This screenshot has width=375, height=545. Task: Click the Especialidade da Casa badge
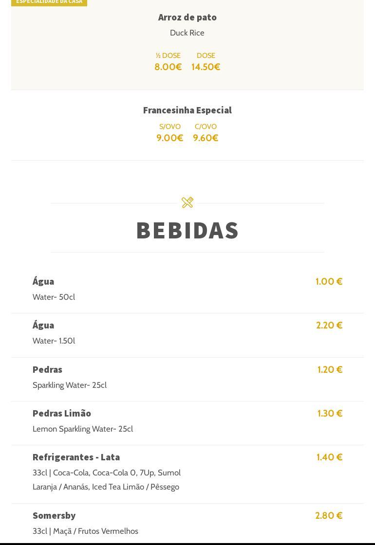point(49,2)
